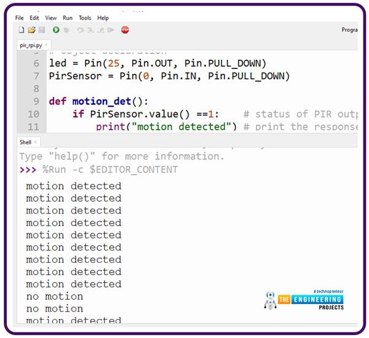This screenshot has height=338, width=369.
Task: Run the current script with green play button
Action: click(x=56, y=30)
